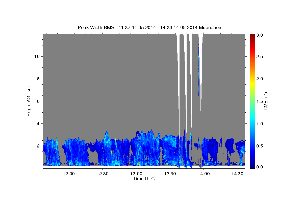303x202 pixels.
Task: Click the 'RMS m/s' colorbar label
Action: click(265, 101)
